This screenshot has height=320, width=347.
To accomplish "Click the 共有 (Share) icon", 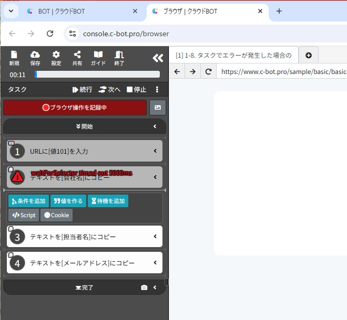I will [x=77, y=58].
